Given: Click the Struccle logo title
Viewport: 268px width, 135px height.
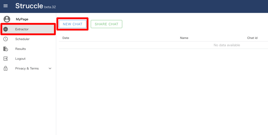Looking at the screenshot, I should 29,6.
